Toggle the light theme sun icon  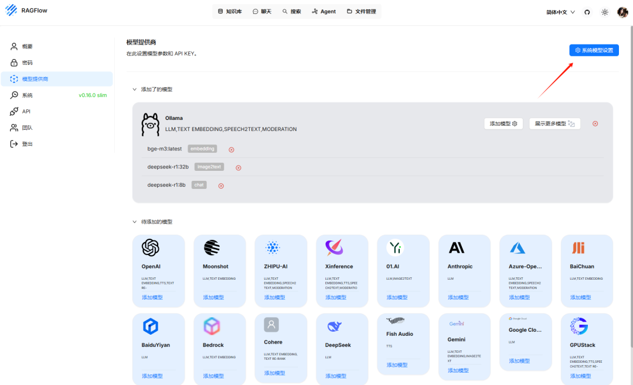[x=605, y=12]
